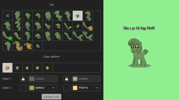Toggle Color 1 lock beside 678a55
The height and width of the screenshot is (100, 179).
[23, 79]
